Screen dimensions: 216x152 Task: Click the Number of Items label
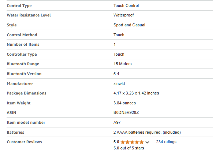(23, 44)
